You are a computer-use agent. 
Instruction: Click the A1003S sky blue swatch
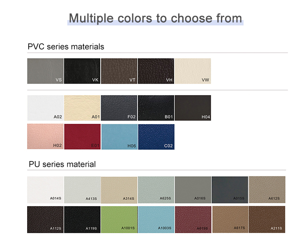156,219
